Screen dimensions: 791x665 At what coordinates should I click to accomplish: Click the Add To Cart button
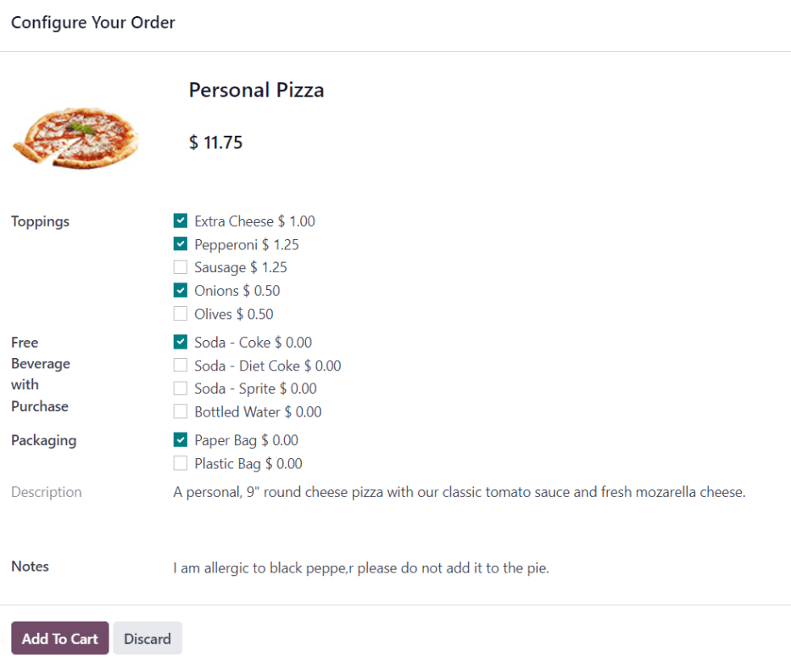[59, 638]
